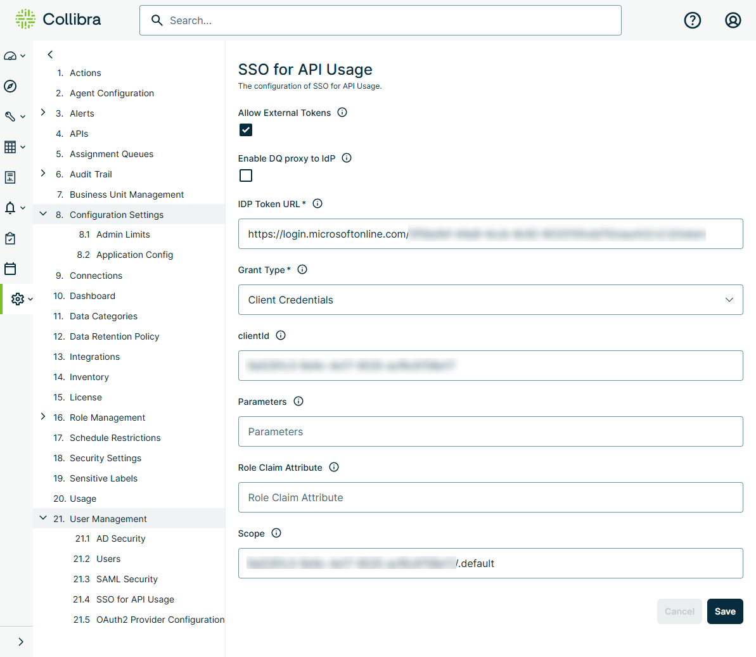Open the calendar icon in sidebar

coord(10,269)
